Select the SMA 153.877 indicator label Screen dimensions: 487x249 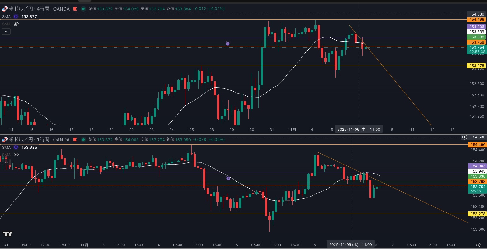coord(19,16)
